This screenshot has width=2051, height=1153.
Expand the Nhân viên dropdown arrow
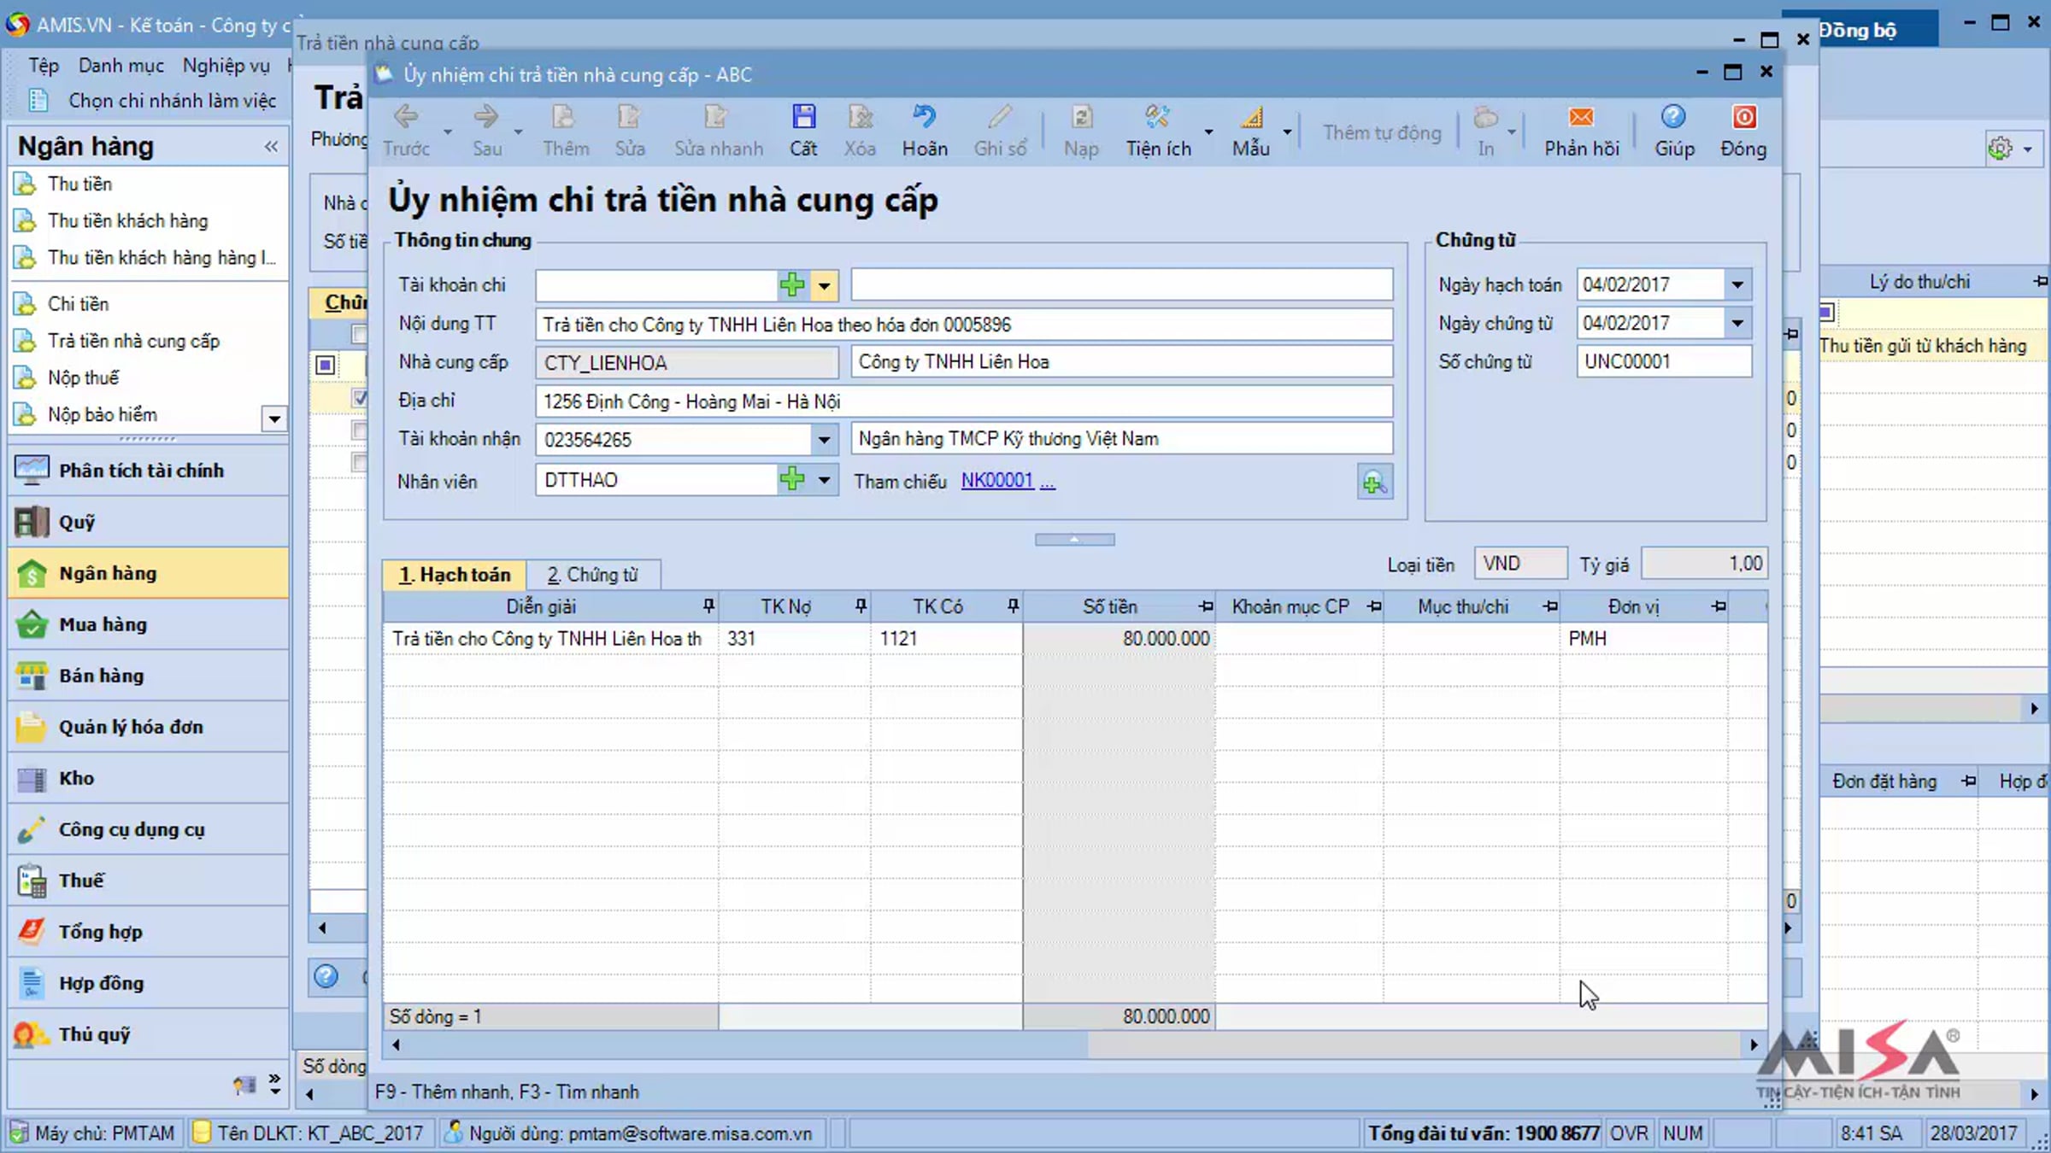(x=825, y=480)
